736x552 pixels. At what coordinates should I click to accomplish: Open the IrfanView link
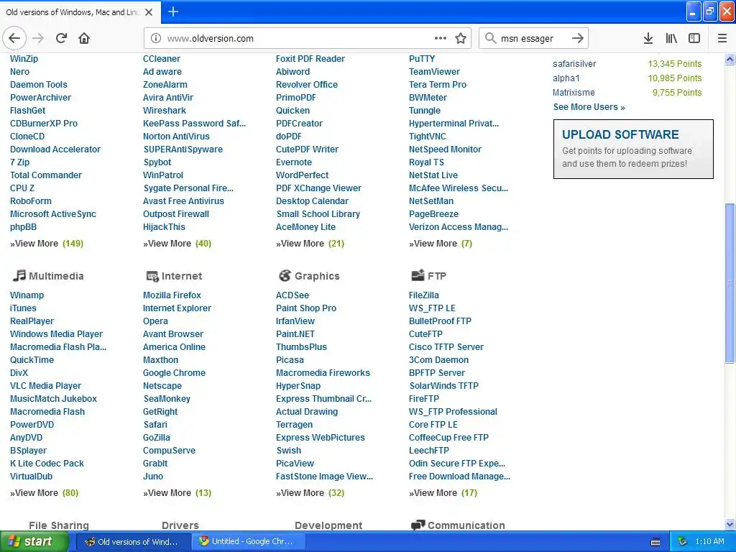point(295,321)
